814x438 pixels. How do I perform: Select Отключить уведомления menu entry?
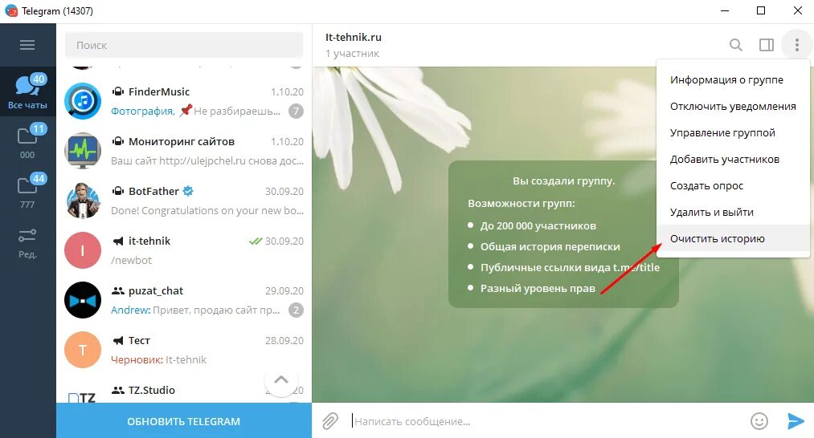[733, 106]
